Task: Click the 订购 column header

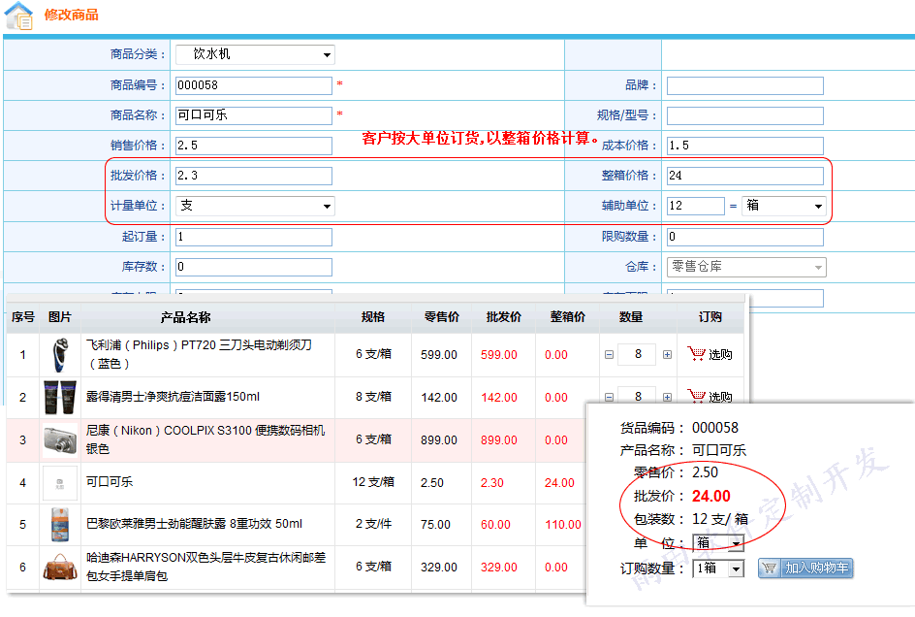Action: (x=710, y=317)
